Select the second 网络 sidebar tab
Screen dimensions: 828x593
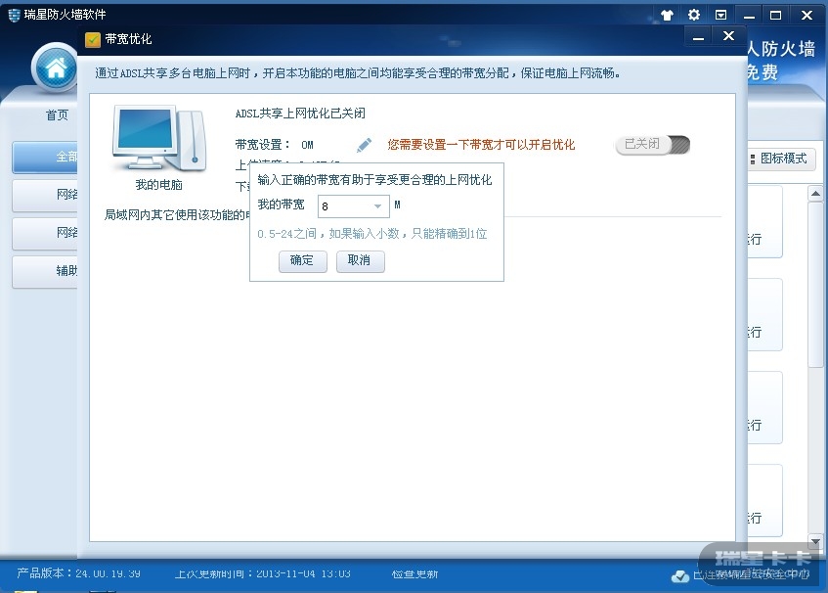(45, 233)
